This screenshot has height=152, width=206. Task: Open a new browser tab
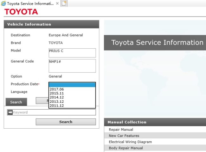point(64,3)
